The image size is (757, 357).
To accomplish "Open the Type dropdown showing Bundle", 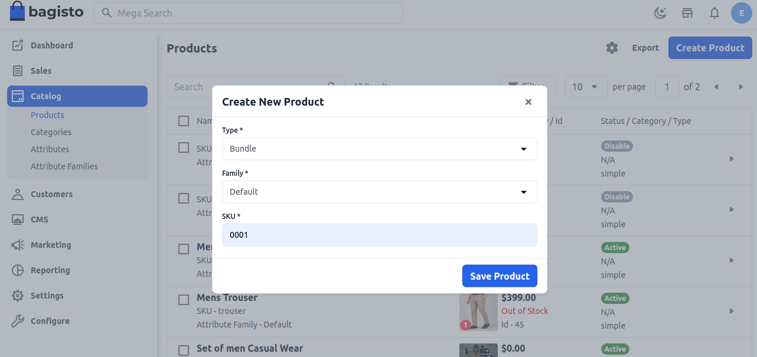I will click(379, 148).
